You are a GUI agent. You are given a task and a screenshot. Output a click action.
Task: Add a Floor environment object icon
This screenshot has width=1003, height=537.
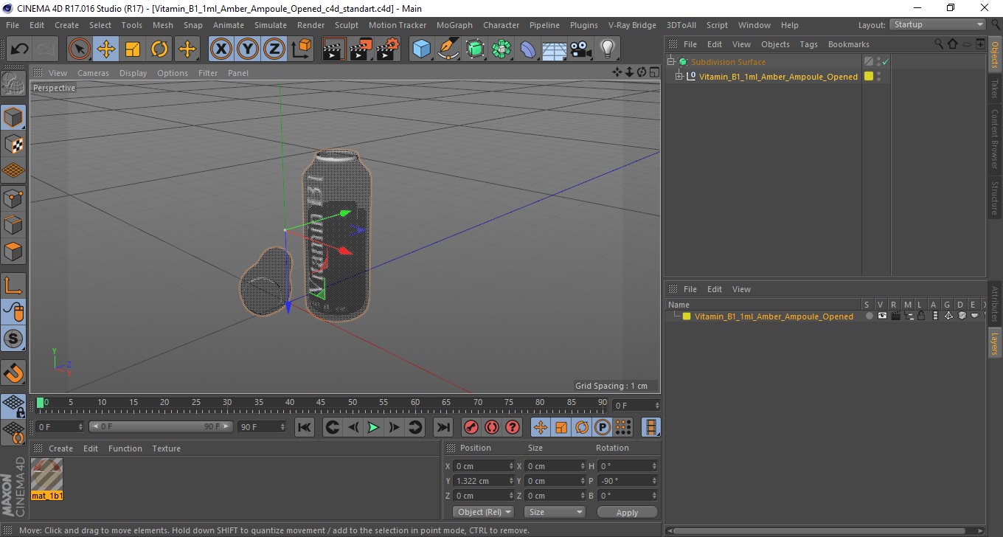click(555, 49)
